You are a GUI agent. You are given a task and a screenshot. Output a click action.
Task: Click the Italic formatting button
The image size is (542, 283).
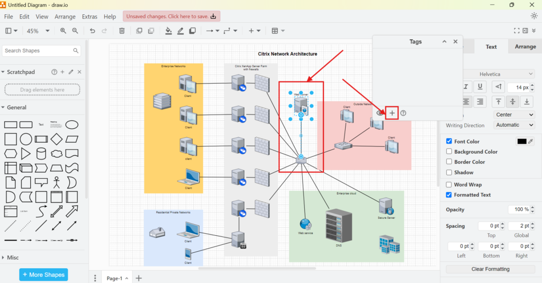pyautogui.click(x=466, y=87)
